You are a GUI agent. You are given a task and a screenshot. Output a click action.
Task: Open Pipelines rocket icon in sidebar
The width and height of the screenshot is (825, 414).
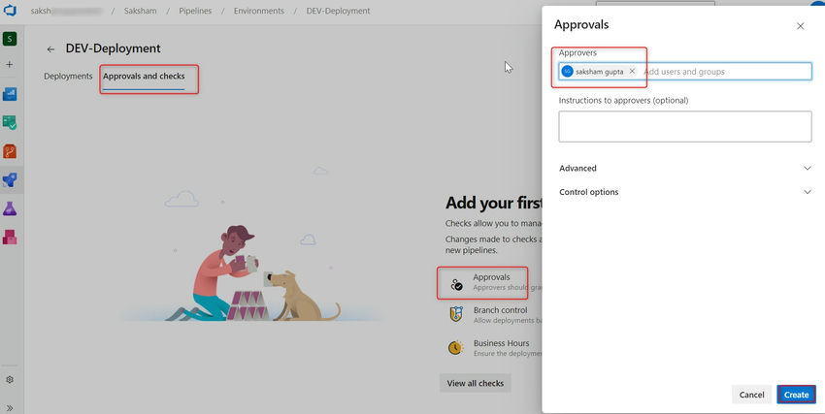coord(10,180)
